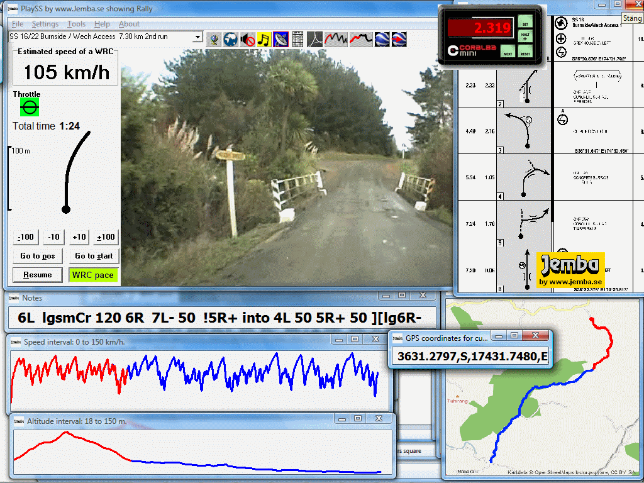The height and width of the screenshot is (483, 644).
Task: Click the GPS coordinates text field
Action: click(x=472, y=357)
